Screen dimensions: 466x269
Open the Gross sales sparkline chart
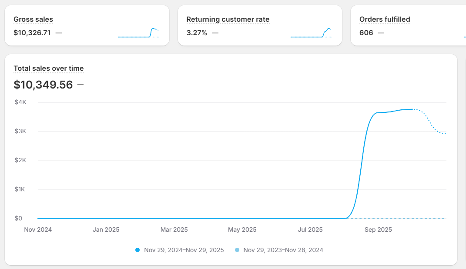click(x=138, y=33)
